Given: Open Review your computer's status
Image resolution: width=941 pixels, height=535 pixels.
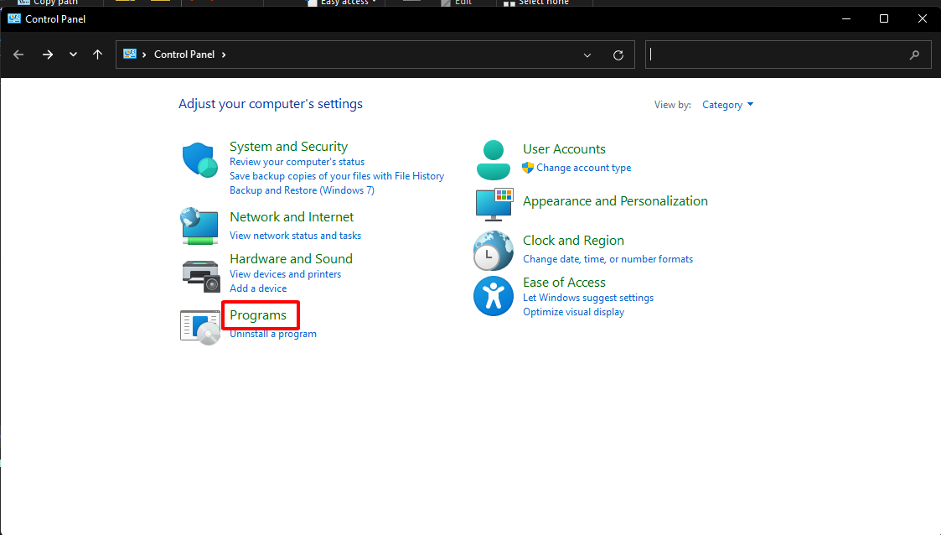Looking at the screenshot, I should point(297,162).
